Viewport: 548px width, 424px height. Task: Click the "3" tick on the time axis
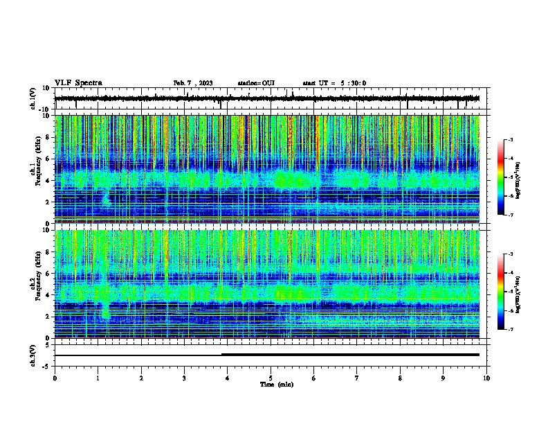point(184,378)
